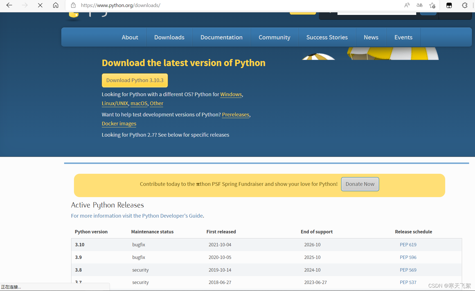This screenshot has height=291, width=475.
Task: Open PEP 619 release schedule
Action: point(408,245)
